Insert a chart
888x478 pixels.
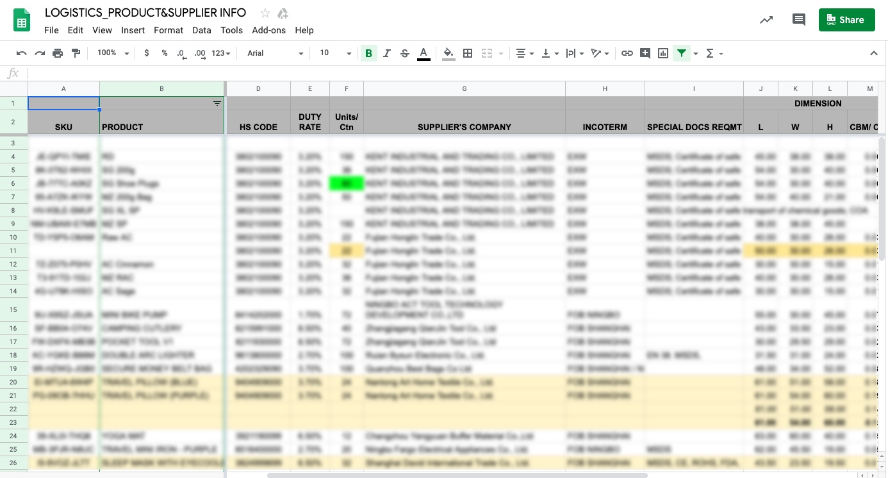[x=663, y=53]
